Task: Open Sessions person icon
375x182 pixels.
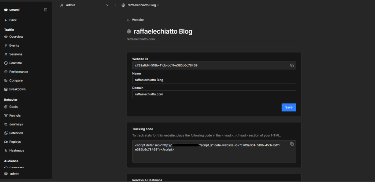Action: click(6, 54)
